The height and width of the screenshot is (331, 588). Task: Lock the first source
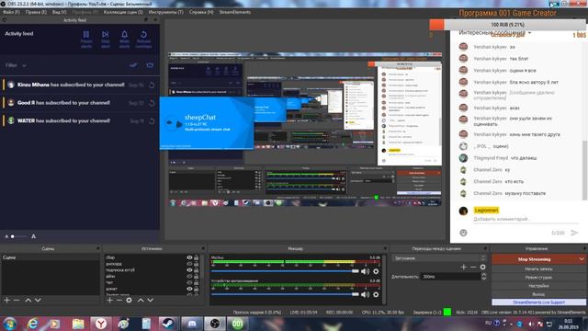[x=196, y=257]
